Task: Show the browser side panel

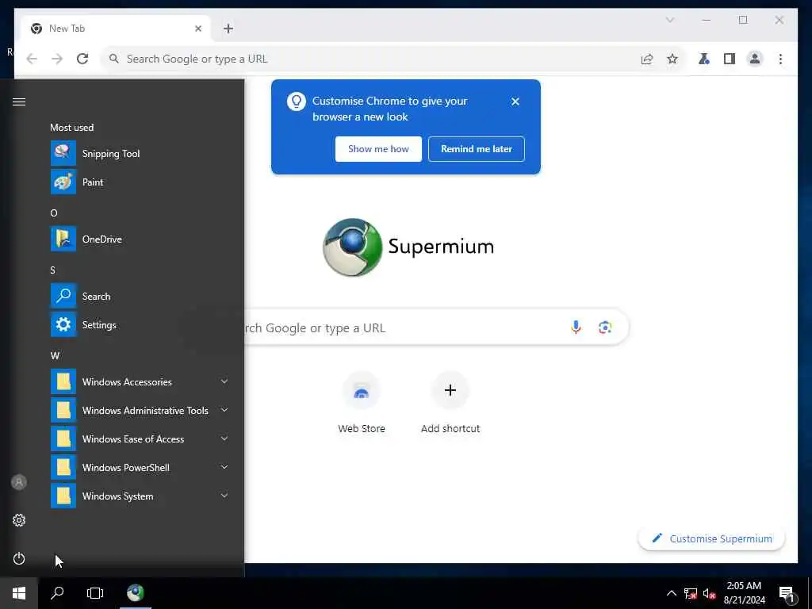Action: point(730,59)
